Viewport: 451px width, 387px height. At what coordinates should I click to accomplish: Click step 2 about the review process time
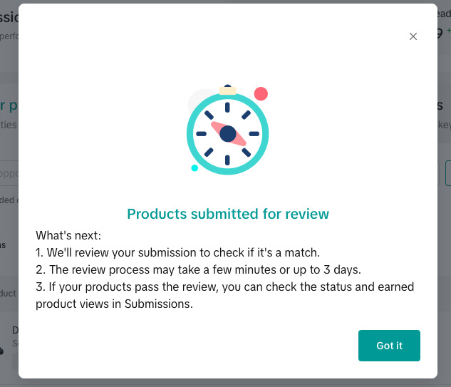click(x=198, y=269)
